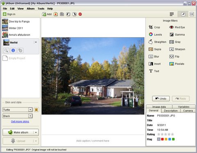Click the new folder icon with red star
197x153 pixels.
coord(56,14)
